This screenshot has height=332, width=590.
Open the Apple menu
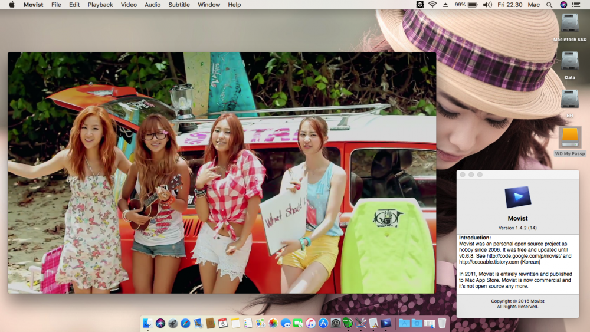pos(12,5)
